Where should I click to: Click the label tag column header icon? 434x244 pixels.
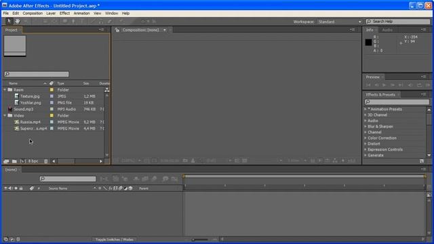point(52,83)
